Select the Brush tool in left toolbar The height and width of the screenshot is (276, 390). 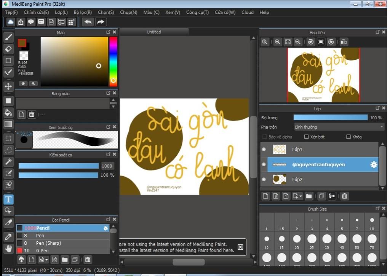click(x=8, y=37)
